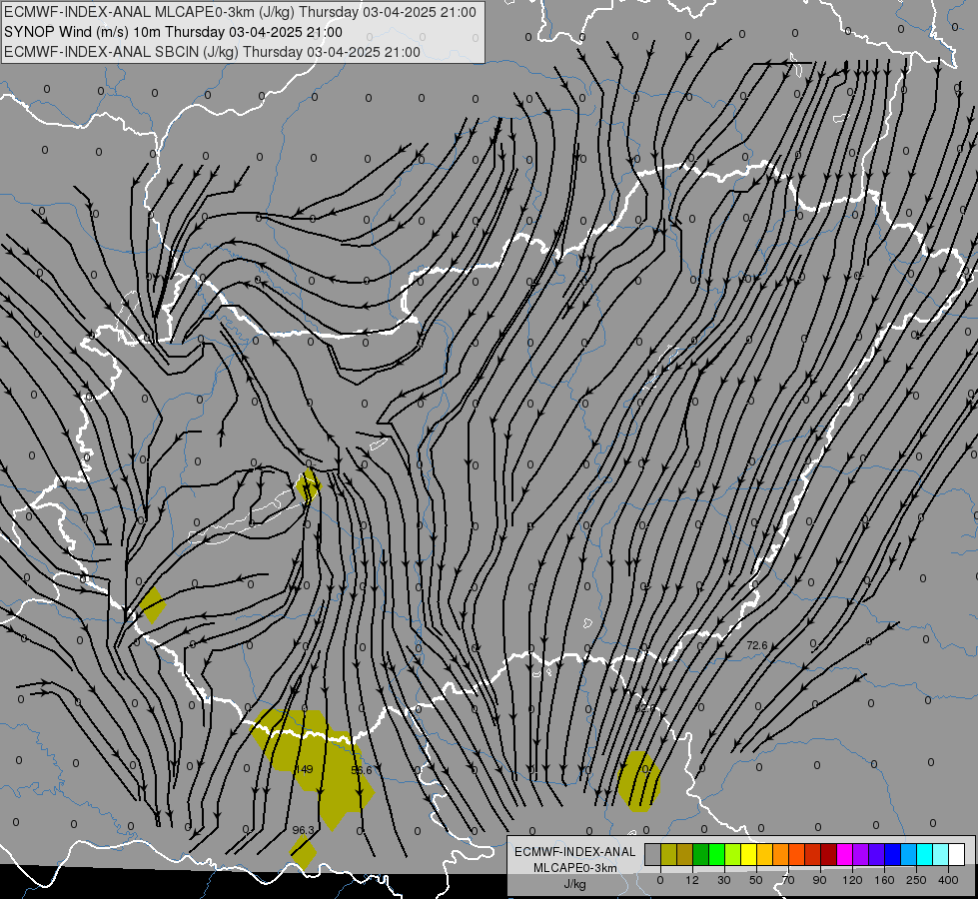Select the brick red legend swatch before 90
Viewport: 978px width, 899px height.
pos(813,854)
